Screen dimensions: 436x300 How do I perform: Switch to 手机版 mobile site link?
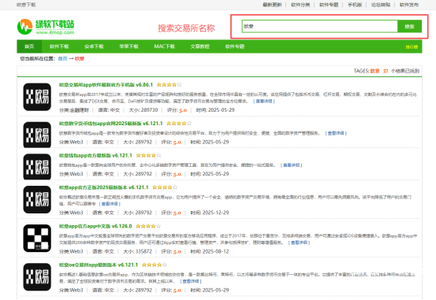pos(355,5)
